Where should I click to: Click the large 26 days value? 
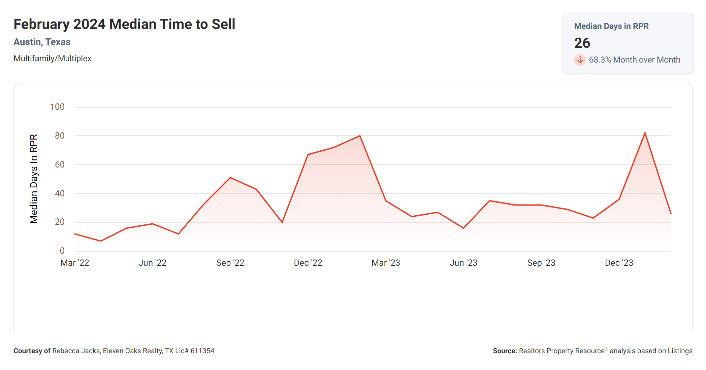(582, 43)
